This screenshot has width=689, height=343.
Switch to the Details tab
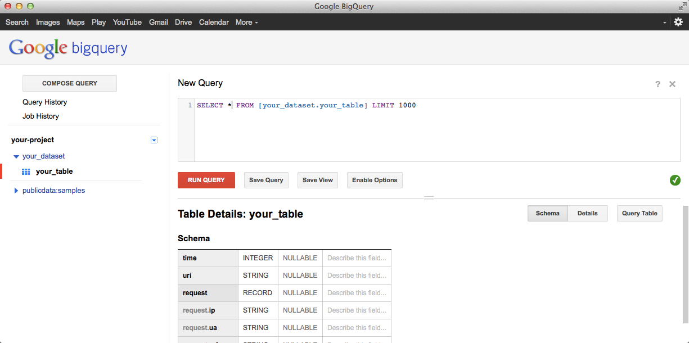(588, 213)
